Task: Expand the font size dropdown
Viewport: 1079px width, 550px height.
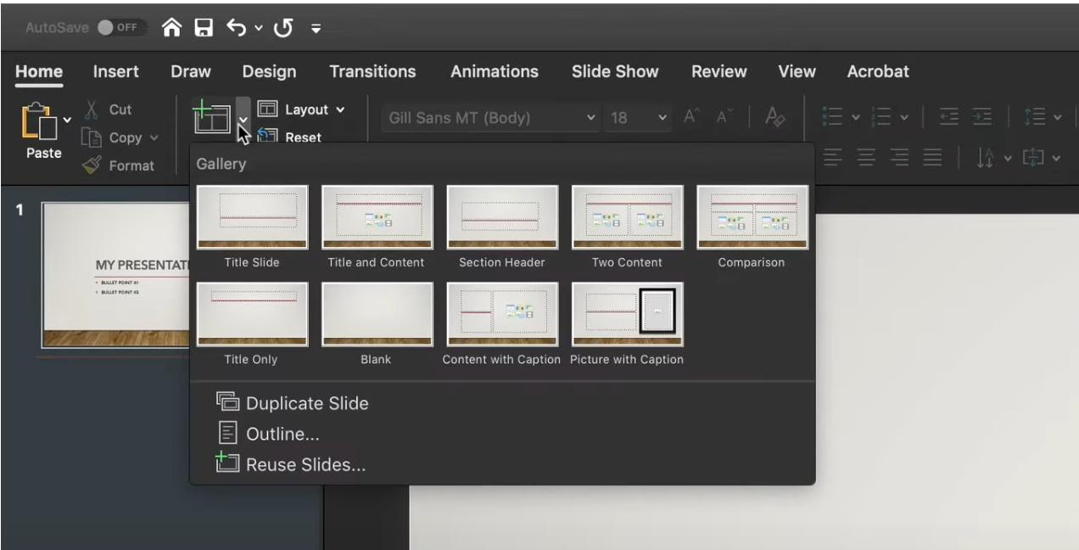Action: pos(662,118)
